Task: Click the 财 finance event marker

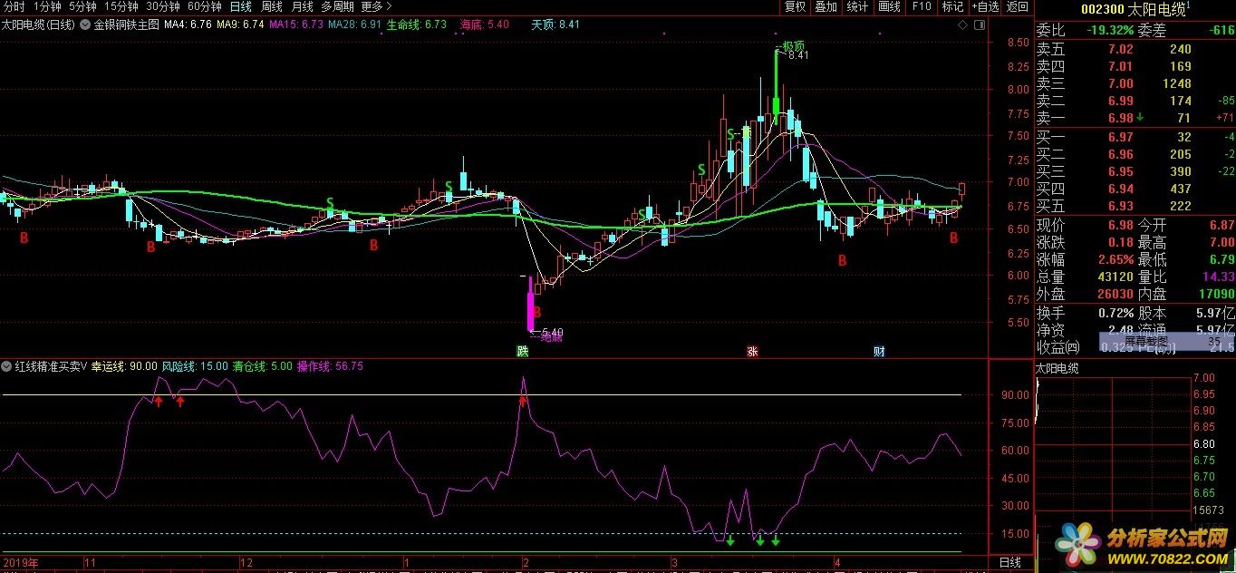Action: pyautogui.click(x=879, y=351)
